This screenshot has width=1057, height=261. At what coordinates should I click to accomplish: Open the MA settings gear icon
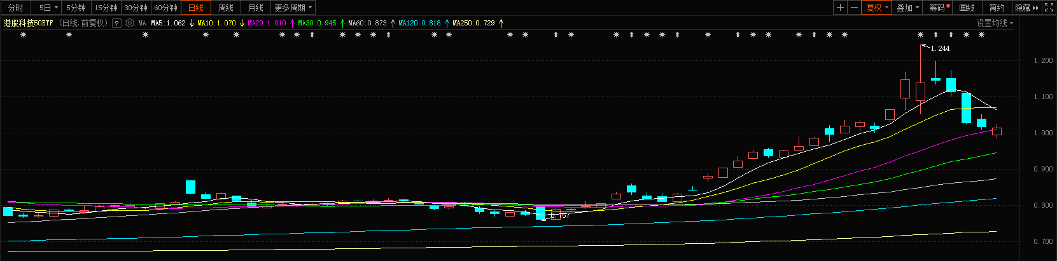pyautogui.click(x=130, y=23)
